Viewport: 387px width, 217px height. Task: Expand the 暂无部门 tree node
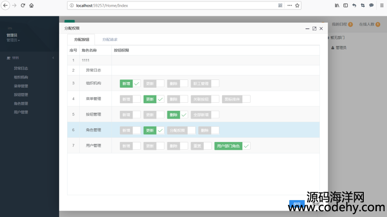pos(328,38)
